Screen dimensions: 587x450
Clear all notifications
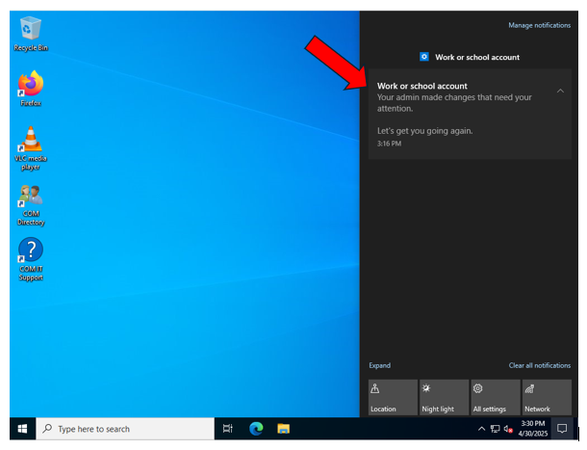point(540,365)
